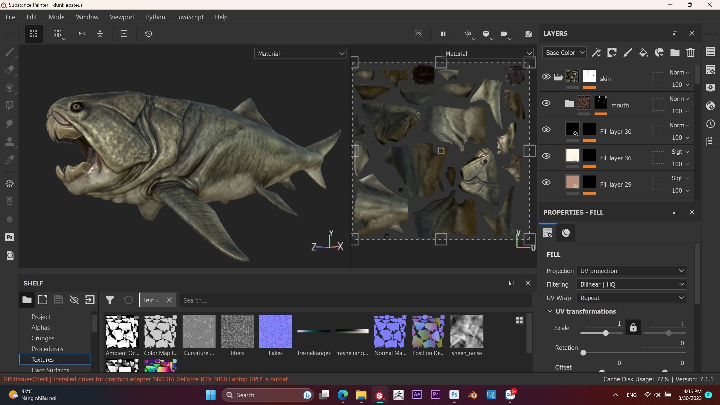
Task: Change Fill layer 36 Slgt blend mode
Action: click(680, 152)
